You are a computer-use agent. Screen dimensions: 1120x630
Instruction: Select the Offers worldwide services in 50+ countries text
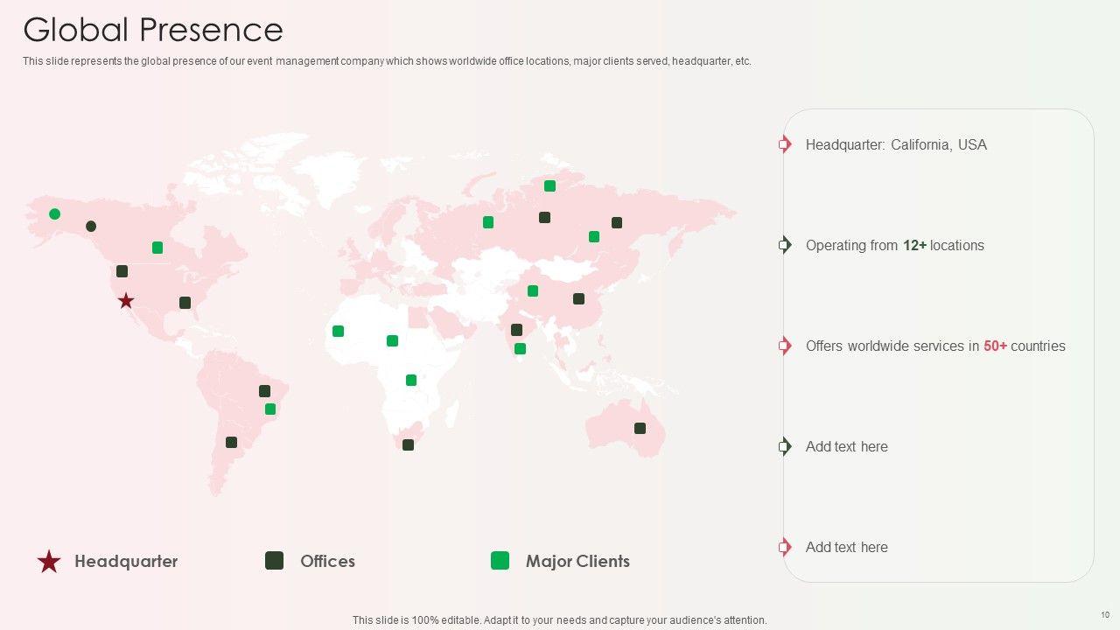[x=935, y=346]
